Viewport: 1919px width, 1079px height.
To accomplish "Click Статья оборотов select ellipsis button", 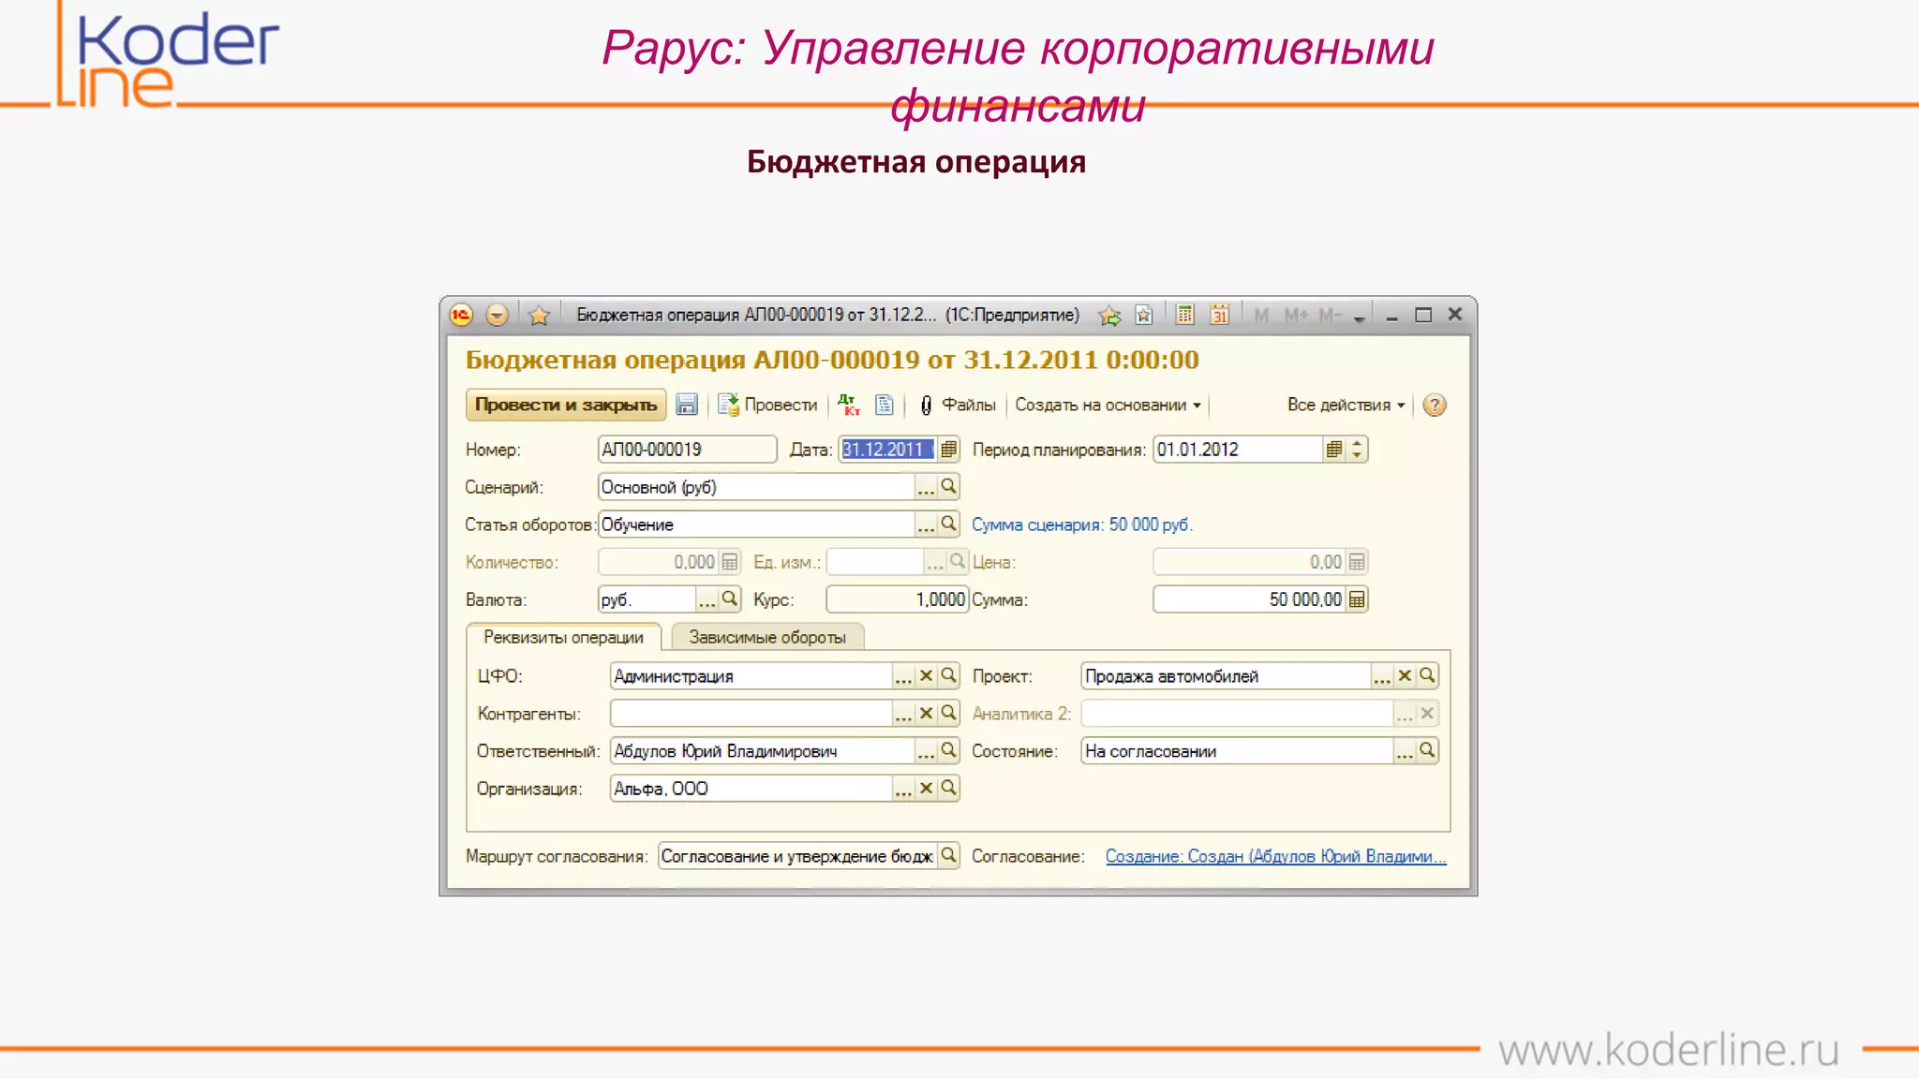I will click(926, 525).
